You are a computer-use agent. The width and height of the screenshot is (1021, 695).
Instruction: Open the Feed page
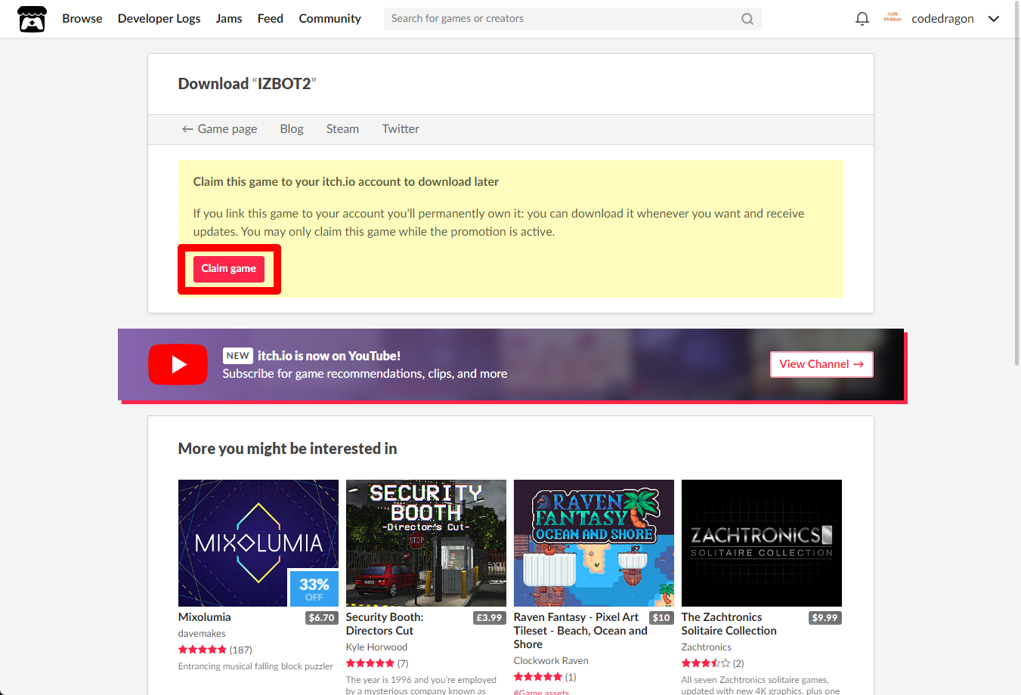271,19
